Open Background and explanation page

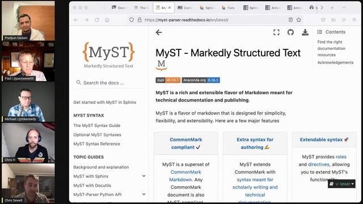point(101,167)
